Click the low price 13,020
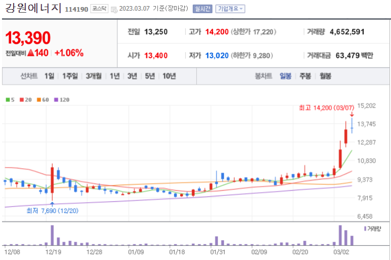 click(217, 55)
